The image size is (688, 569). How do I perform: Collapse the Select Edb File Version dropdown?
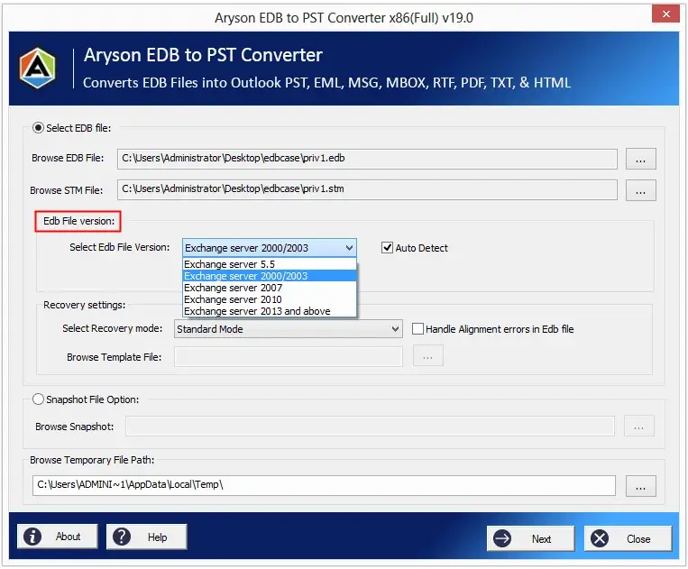click(349, 248)
